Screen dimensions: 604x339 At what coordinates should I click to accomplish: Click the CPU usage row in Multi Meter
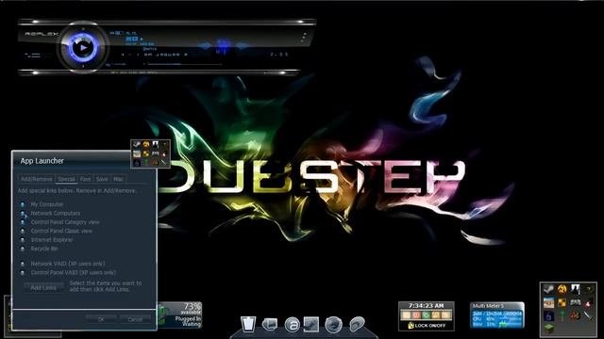coord(497,319)
